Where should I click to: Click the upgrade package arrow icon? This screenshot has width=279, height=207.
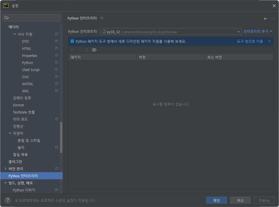point(87,50)
